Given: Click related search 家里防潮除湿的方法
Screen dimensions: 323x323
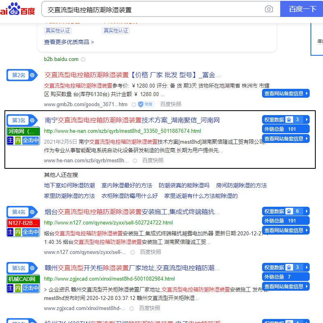Looking at the screenshot, I should point(69,196).
